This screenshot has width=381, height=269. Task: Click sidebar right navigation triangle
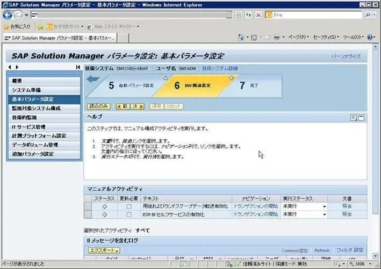tap(17, 67)
